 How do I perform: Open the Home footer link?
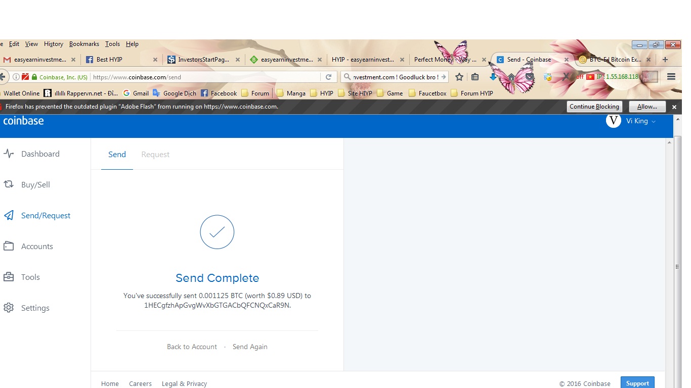pyautogui.click(x=110, y=384)
